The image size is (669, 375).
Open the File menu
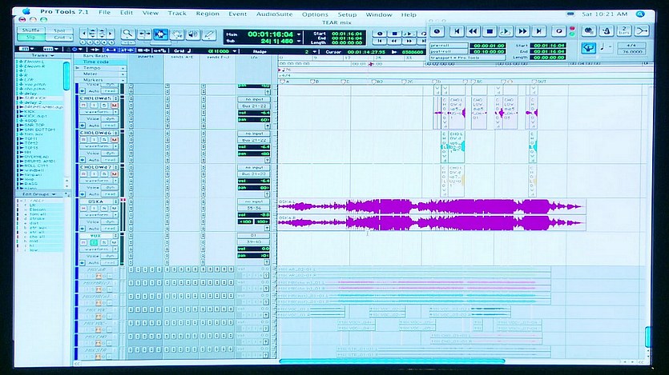pyautogui.click(x=104, y=12)
